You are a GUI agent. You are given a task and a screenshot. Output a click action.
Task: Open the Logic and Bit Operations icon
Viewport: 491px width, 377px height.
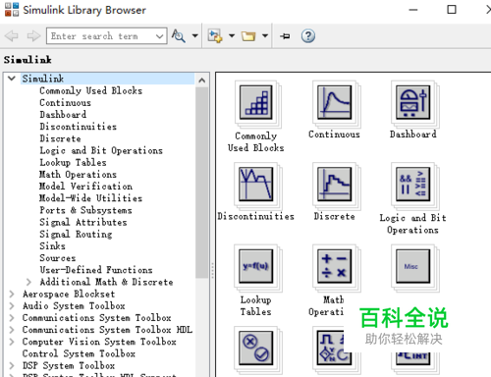tap(413, 185)
